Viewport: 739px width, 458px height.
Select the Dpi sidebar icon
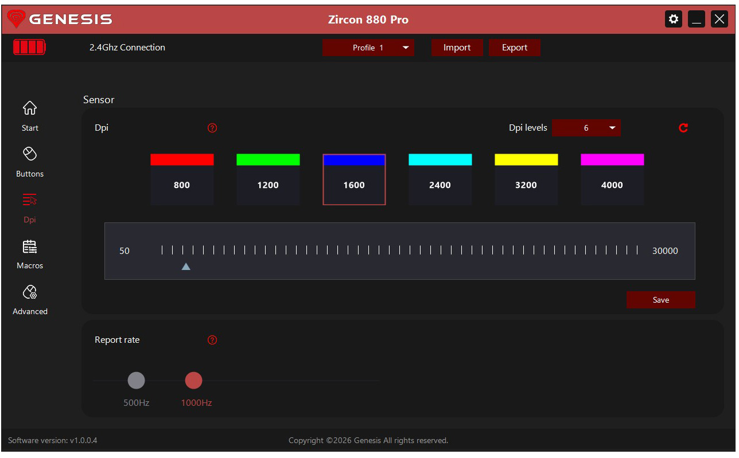30,199
